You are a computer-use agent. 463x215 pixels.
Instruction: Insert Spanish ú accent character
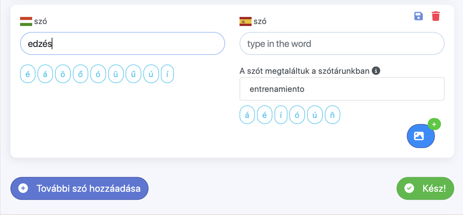315,115
